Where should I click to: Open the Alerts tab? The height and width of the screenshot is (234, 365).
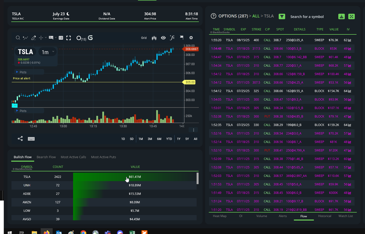283,216
